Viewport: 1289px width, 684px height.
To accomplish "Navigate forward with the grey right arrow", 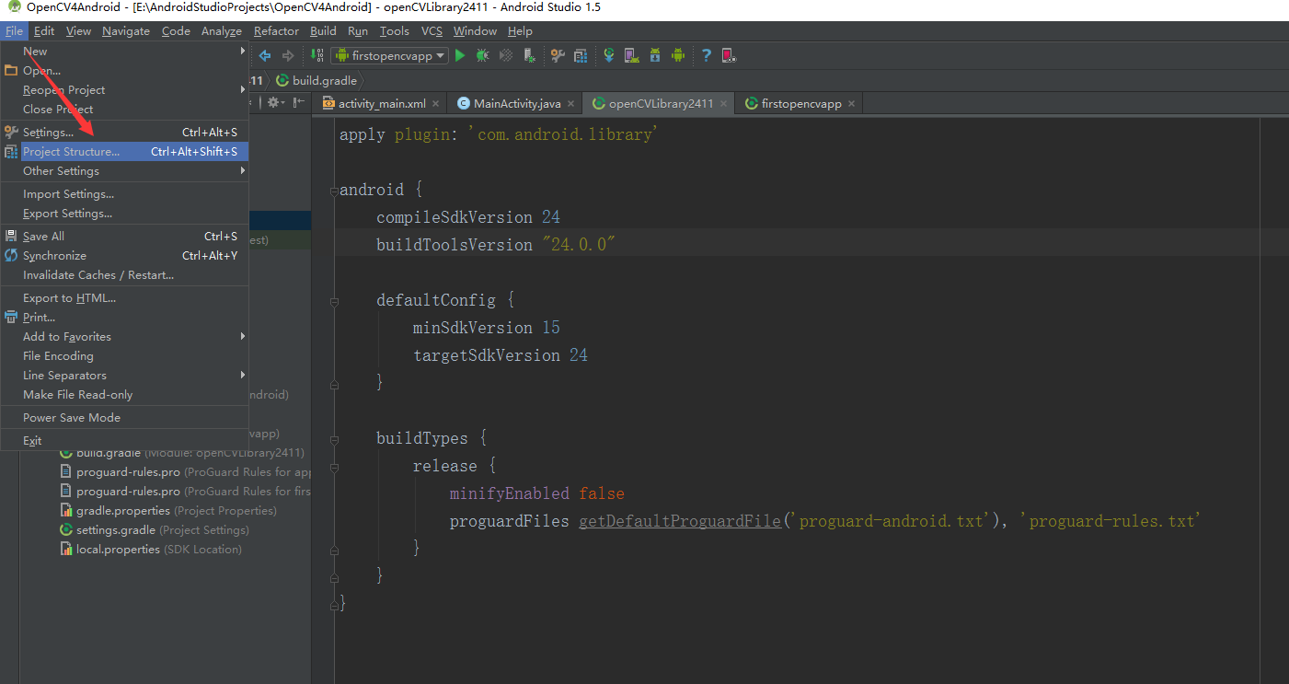I will pos(288,55).
